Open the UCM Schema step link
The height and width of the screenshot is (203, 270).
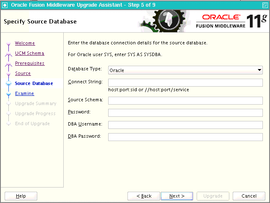[30, 53]
